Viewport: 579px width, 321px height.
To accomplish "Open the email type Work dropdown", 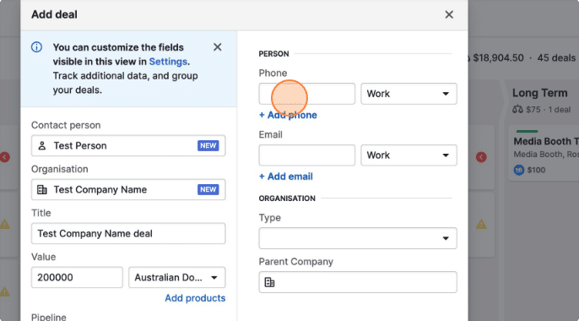I will [x=409, y=155].
